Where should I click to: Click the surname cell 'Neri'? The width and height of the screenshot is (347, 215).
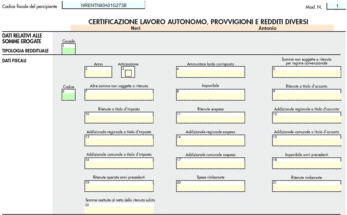click(x=136, y=28)
